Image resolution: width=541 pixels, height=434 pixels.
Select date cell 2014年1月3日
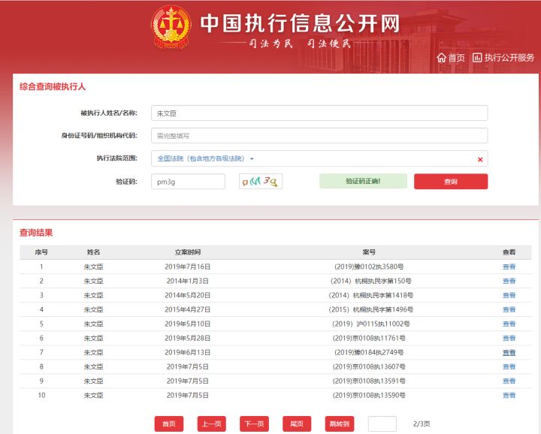coord(188,281)
